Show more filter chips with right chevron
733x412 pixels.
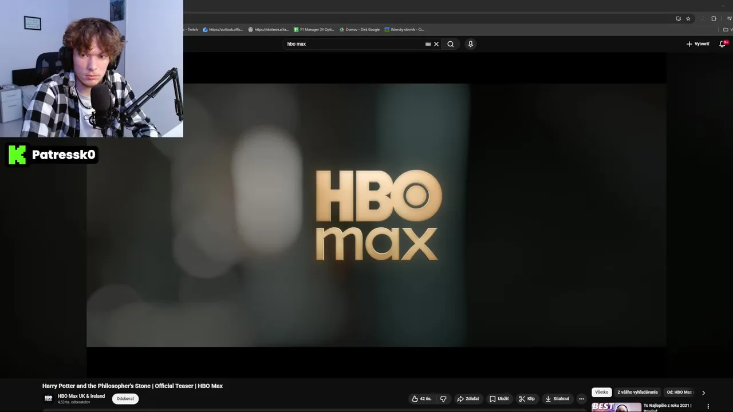coord(703,393)
